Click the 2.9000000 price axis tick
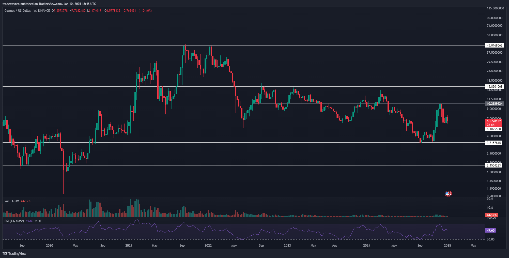509x258 pixels. pos(494,154)
